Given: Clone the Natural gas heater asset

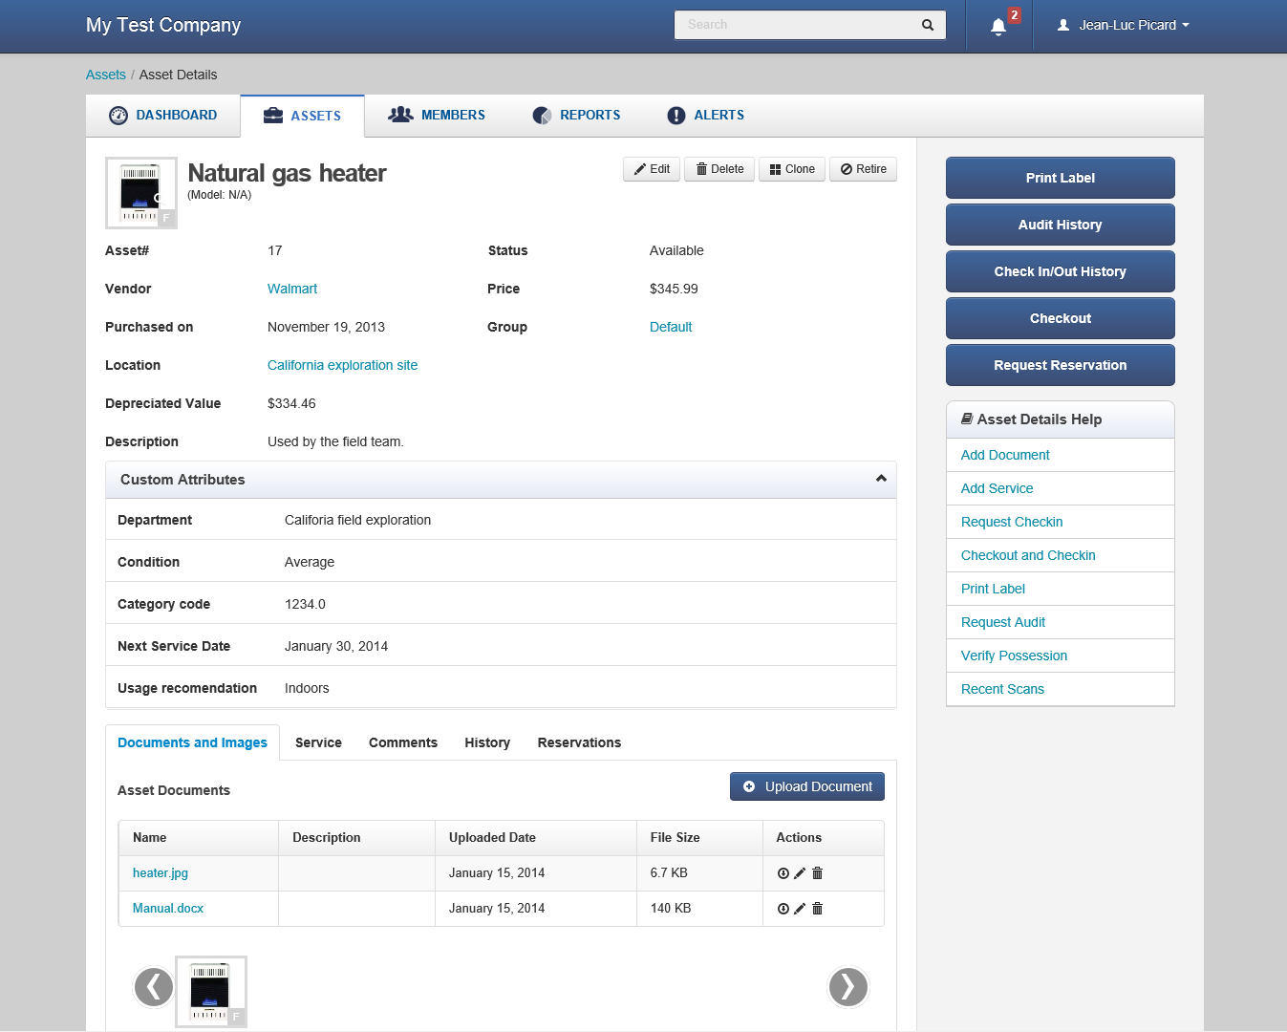Looking at the screenshot, I should [x=791, y=169].
